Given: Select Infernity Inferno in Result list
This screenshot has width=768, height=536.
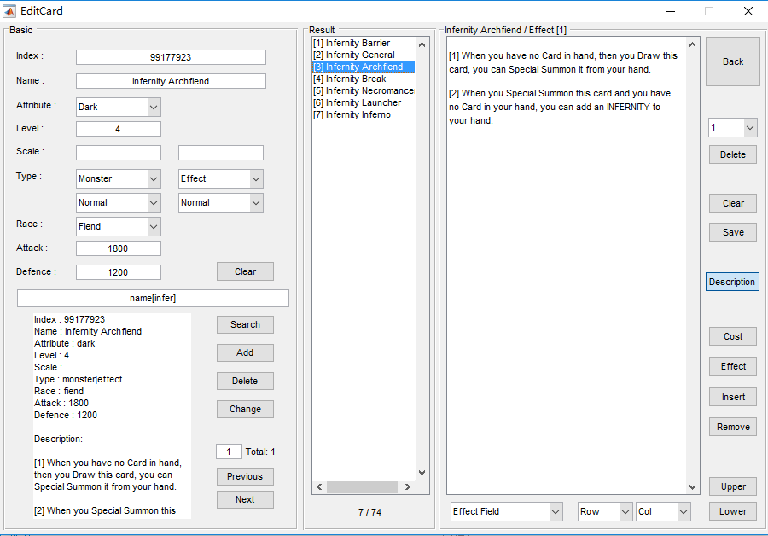Looking at the screenshot, I should point(364,114).
